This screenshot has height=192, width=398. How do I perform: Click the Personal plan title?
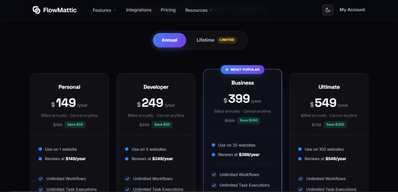[x=69, y=87]
